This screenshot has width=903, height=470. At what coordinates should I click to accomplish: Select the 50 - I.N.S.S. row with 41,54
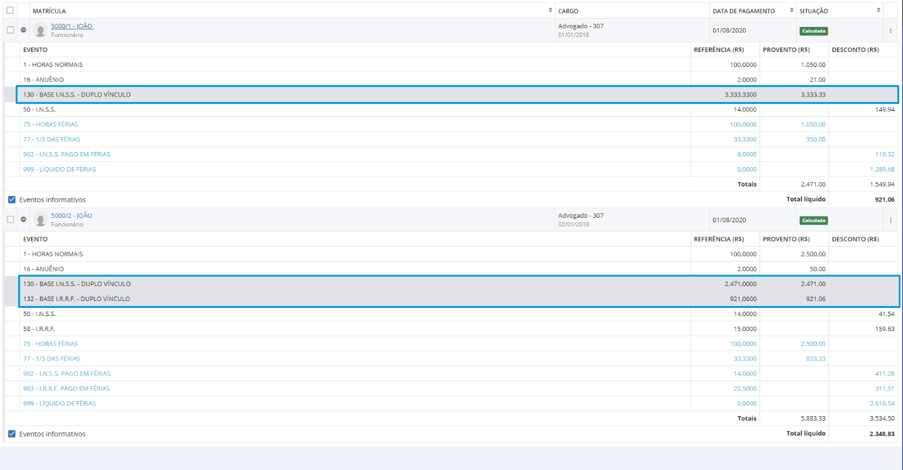tap(451, 314)
